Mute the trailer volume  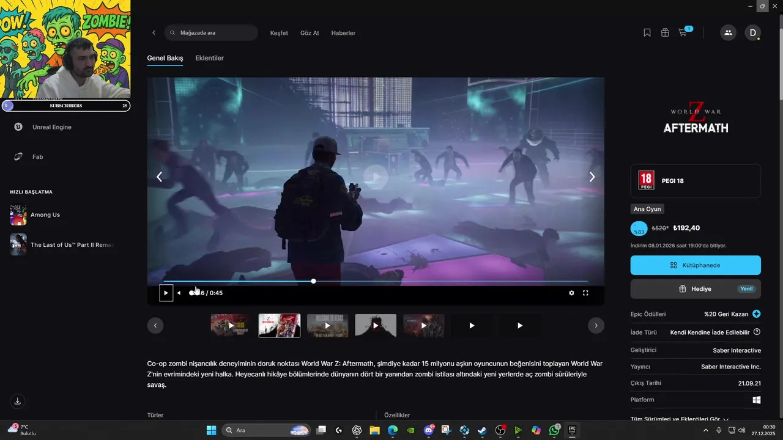[179, 293]
